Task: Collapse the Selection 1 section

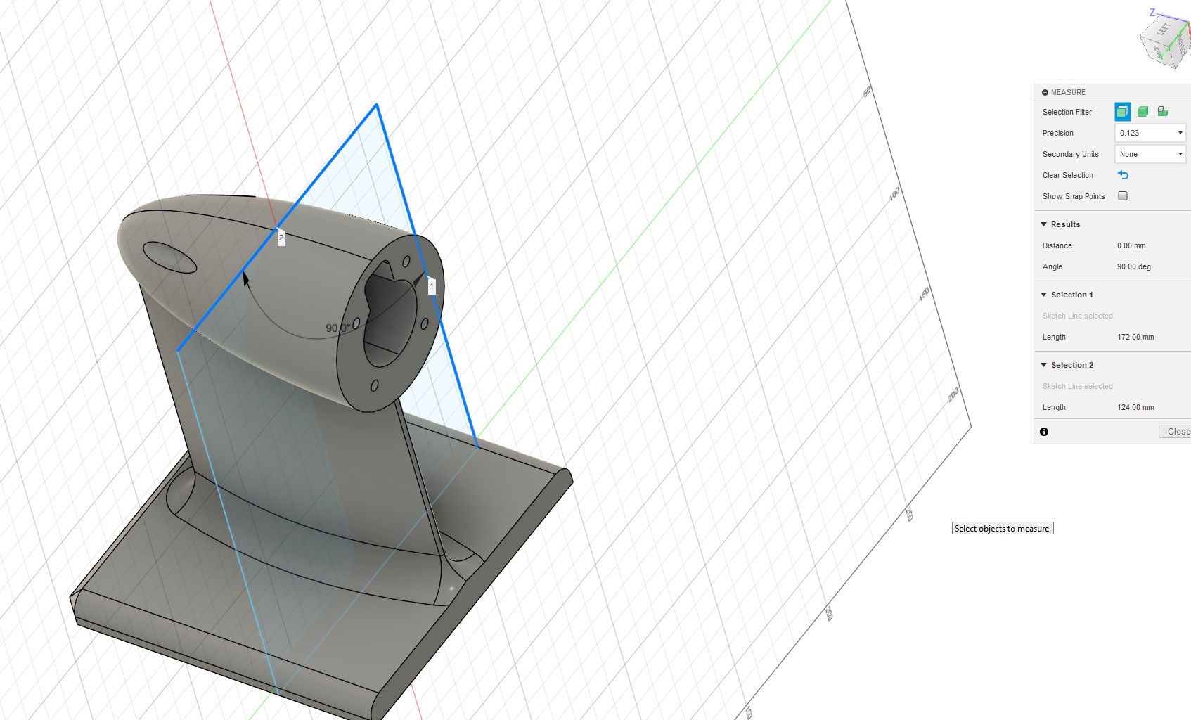Action: pos(1044,295)
